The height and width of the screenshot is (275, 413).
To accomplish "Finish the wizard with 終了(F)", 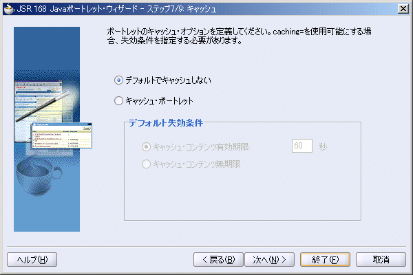I will pyautogui.click(x=325, y=260).
